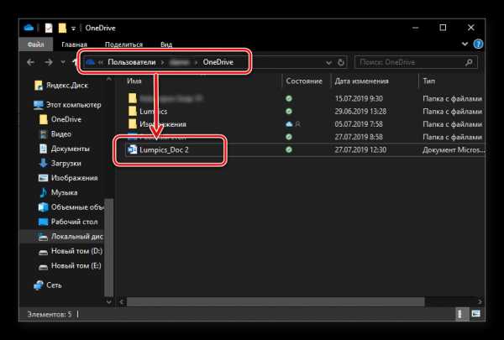Open the Файл ribbon tab

click(x=35, y=44)
